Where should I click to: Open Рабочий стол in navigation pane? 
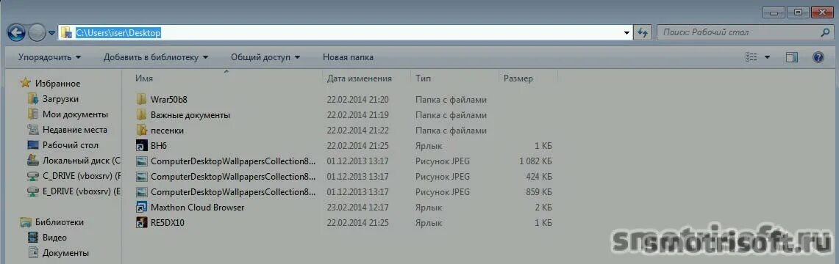coord(71,145)
